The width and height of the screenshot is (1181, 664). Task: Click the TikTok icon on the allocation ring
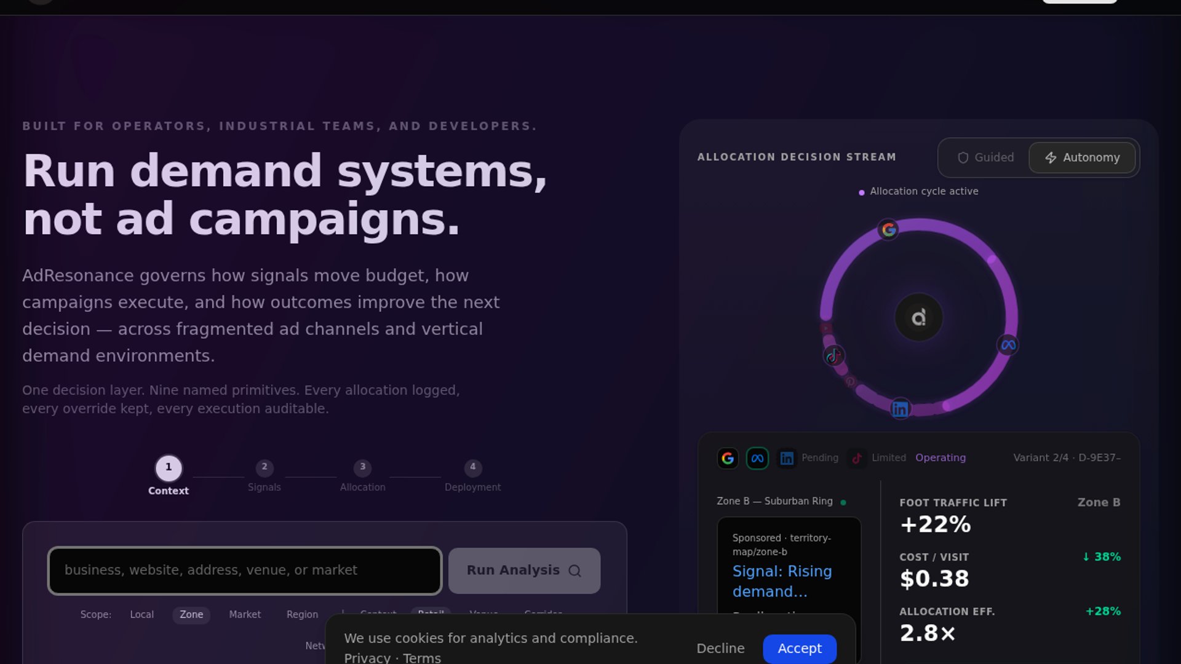tap(833, 355)
